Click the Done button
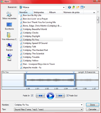 click(x=93, y=105)
